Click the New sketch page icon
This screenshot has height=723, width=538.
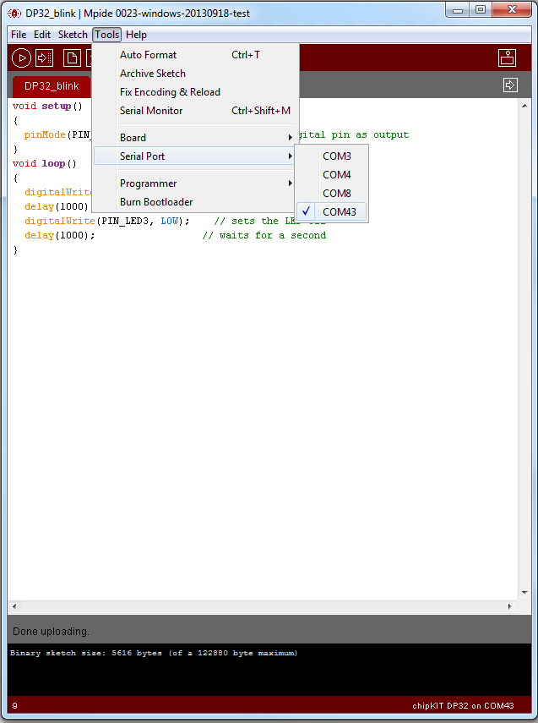[x=73, y=58]
